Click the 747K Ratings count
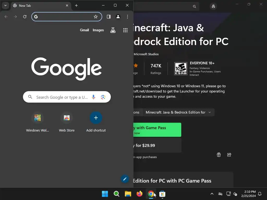 coord(156,69)
